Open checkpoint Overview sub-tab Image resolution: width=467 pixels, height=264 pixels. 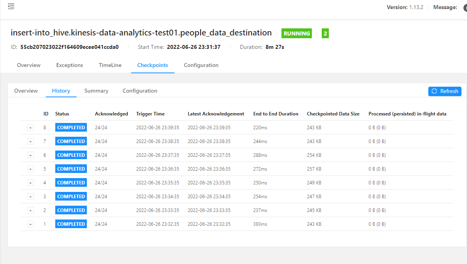(26, 91)
